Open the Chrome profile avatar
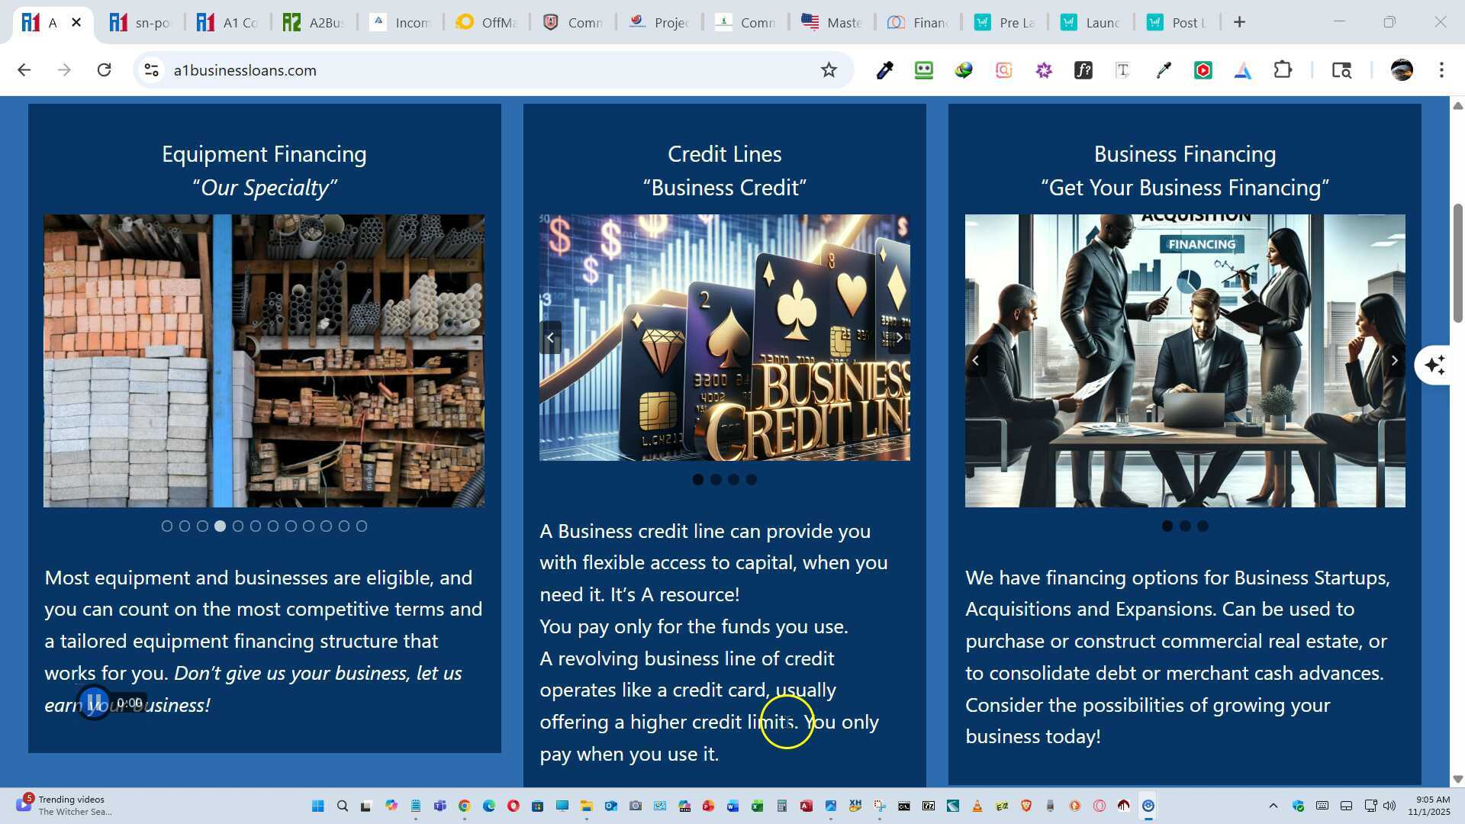 click(x=1402, y=70)
